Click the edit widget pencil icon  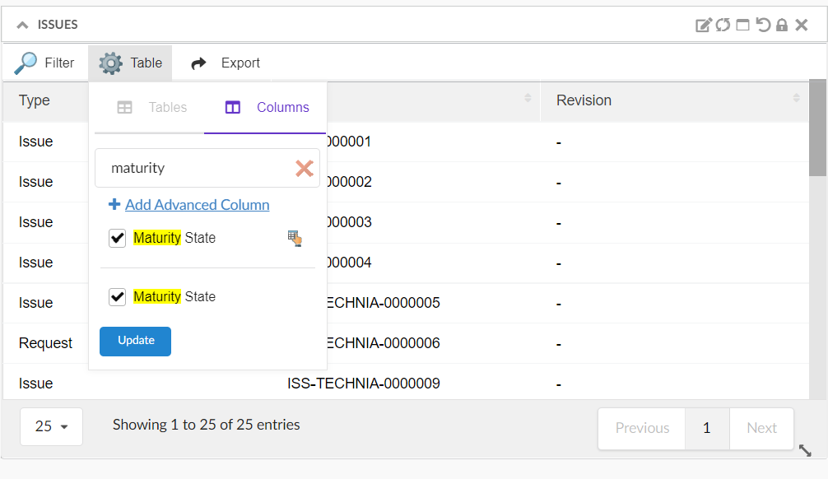703,25
